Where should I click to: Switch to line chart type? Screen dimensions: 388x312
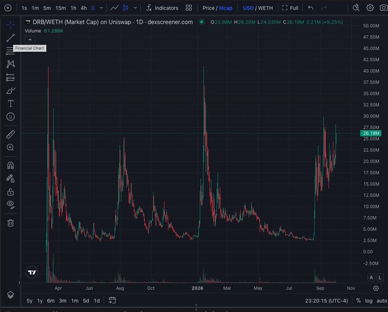point(114,8)
